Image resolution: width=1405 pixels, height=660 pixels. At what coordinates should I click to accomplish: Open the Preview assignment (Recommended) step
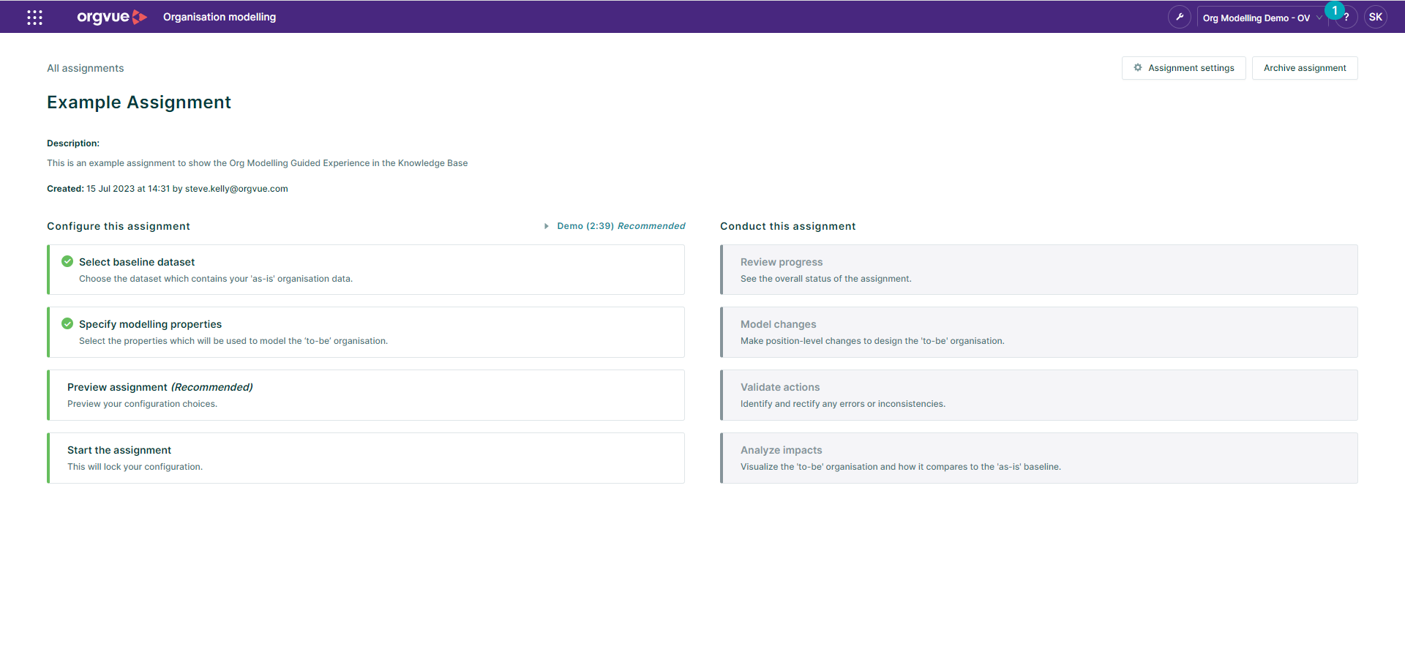click(366, 395)
